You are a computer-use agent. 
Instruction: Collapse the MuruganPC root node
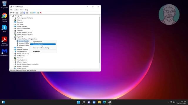click(11, 16)
